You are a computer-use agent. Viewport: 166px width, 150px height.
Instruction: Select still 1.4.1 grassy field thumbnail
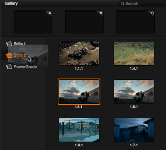pos(134,53)
